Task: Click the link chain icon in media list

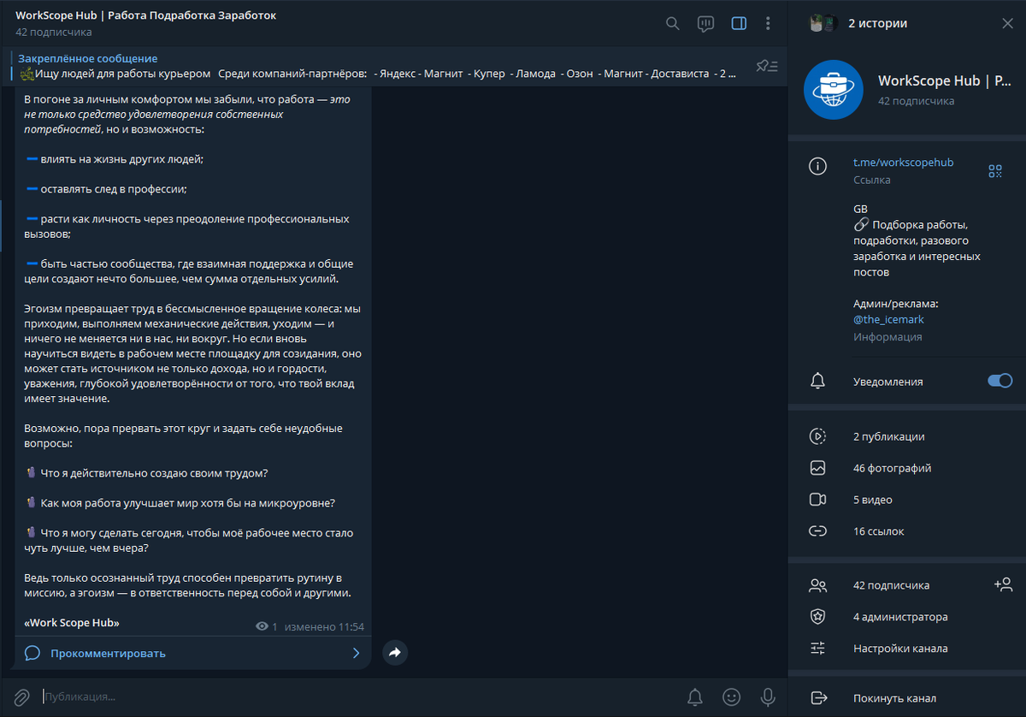Action: point(818,531)
